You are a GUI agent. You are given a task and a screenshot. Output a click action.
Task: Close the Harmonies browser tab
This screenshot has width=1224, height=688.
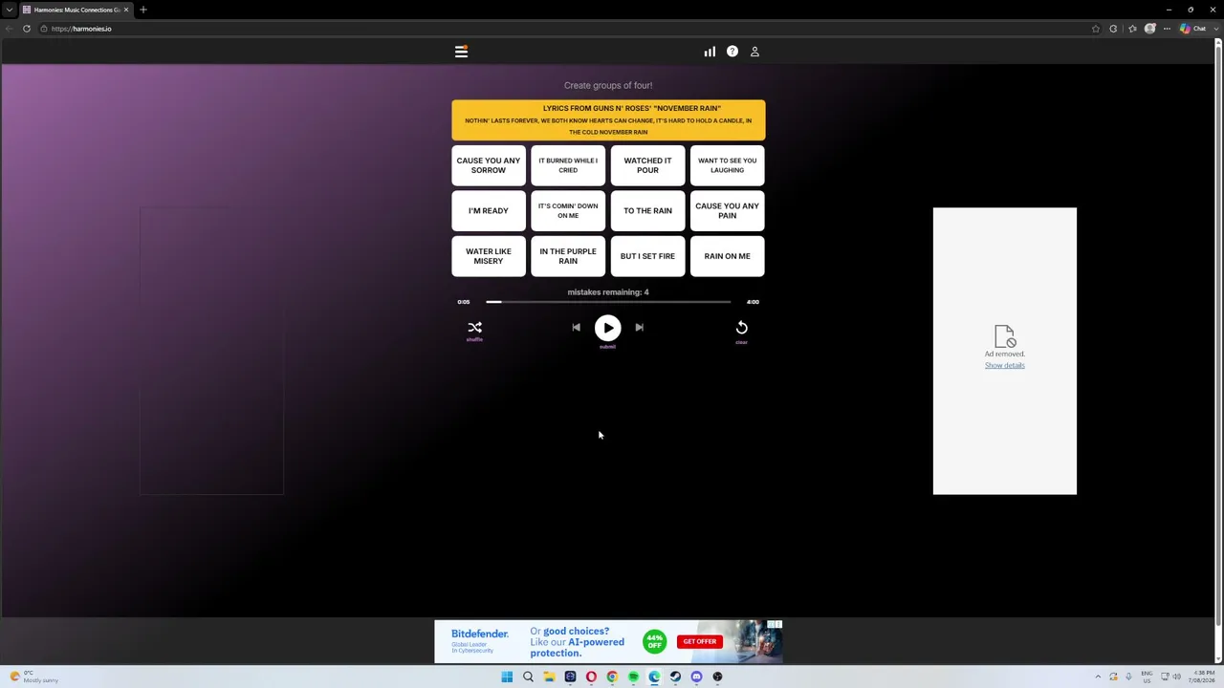126,10
